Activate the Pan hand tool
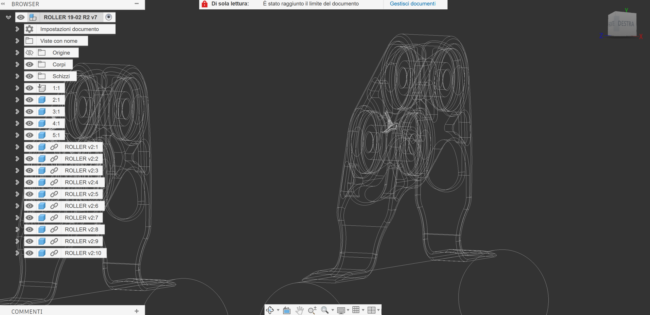Screen dimensions: 650x315 (300, 310)
